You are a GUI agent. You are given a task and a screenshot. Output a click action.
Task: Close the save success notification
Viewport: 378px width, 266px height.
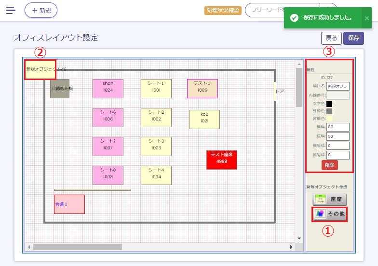coord(366,18)
